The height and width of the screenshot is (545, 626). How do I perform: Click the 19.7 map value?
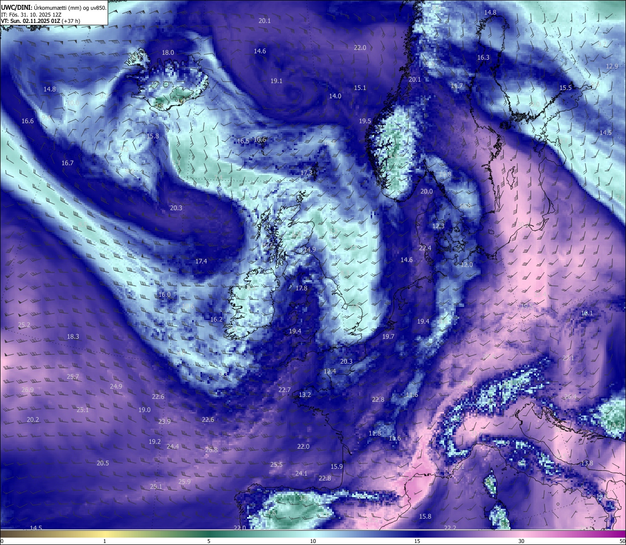(388, 336)
